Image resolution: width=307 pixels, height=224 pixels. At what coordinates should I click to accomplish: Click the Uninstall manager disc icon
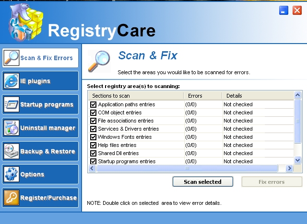click(x=12, y=128)
